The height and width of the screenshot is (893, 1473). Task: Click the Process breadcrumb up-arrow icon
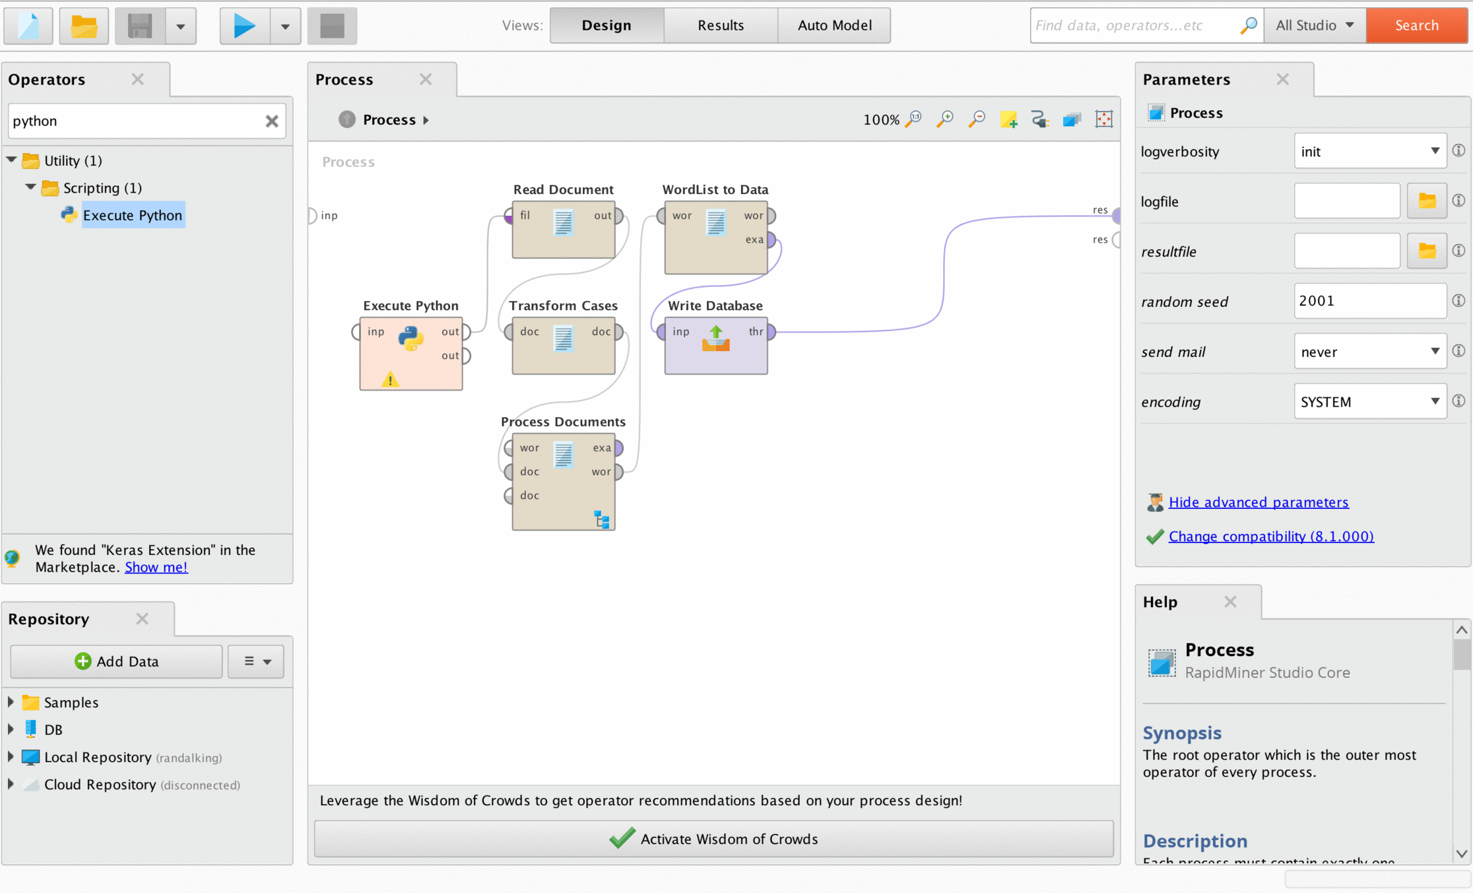pyautogui.click(x=346, y=119)
